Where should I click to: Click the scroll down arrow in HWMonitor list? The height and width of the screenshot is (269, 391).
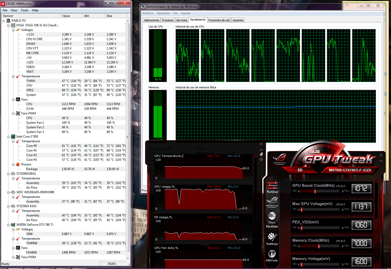[128, 258]
